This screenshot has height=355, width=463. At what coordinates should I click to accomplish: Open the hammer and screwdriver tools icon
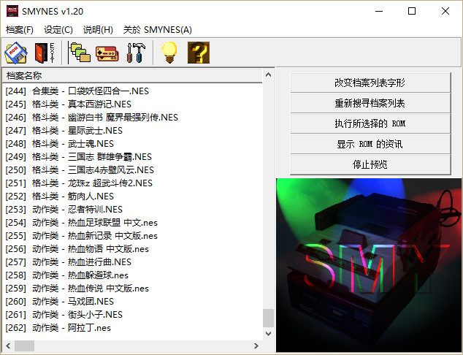tap(136, 53)
